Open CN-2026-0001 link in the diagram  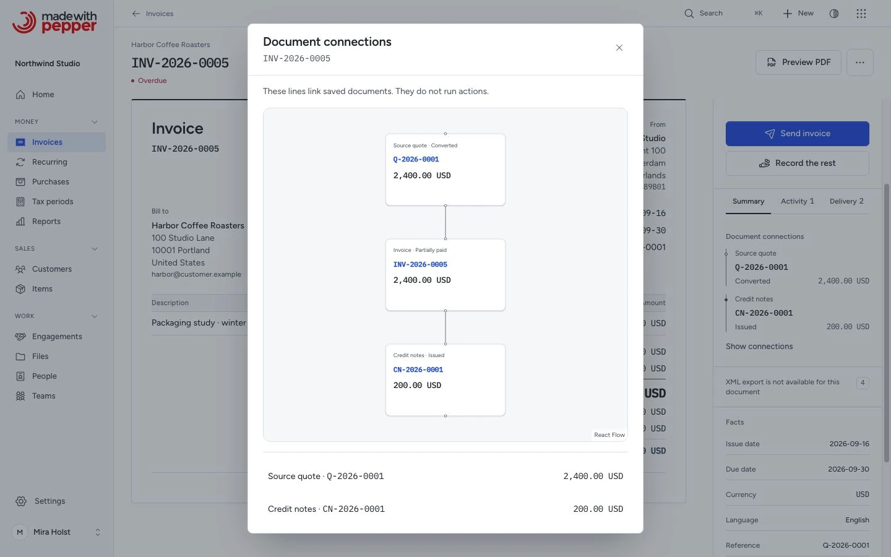418,370
